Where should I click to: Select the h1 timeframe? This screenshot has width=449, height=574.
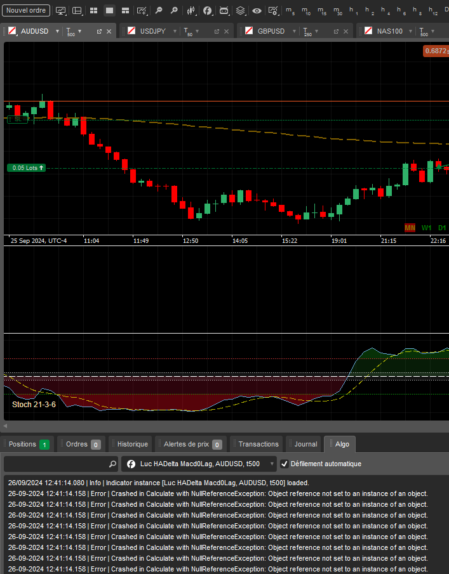tap(354, 11)
